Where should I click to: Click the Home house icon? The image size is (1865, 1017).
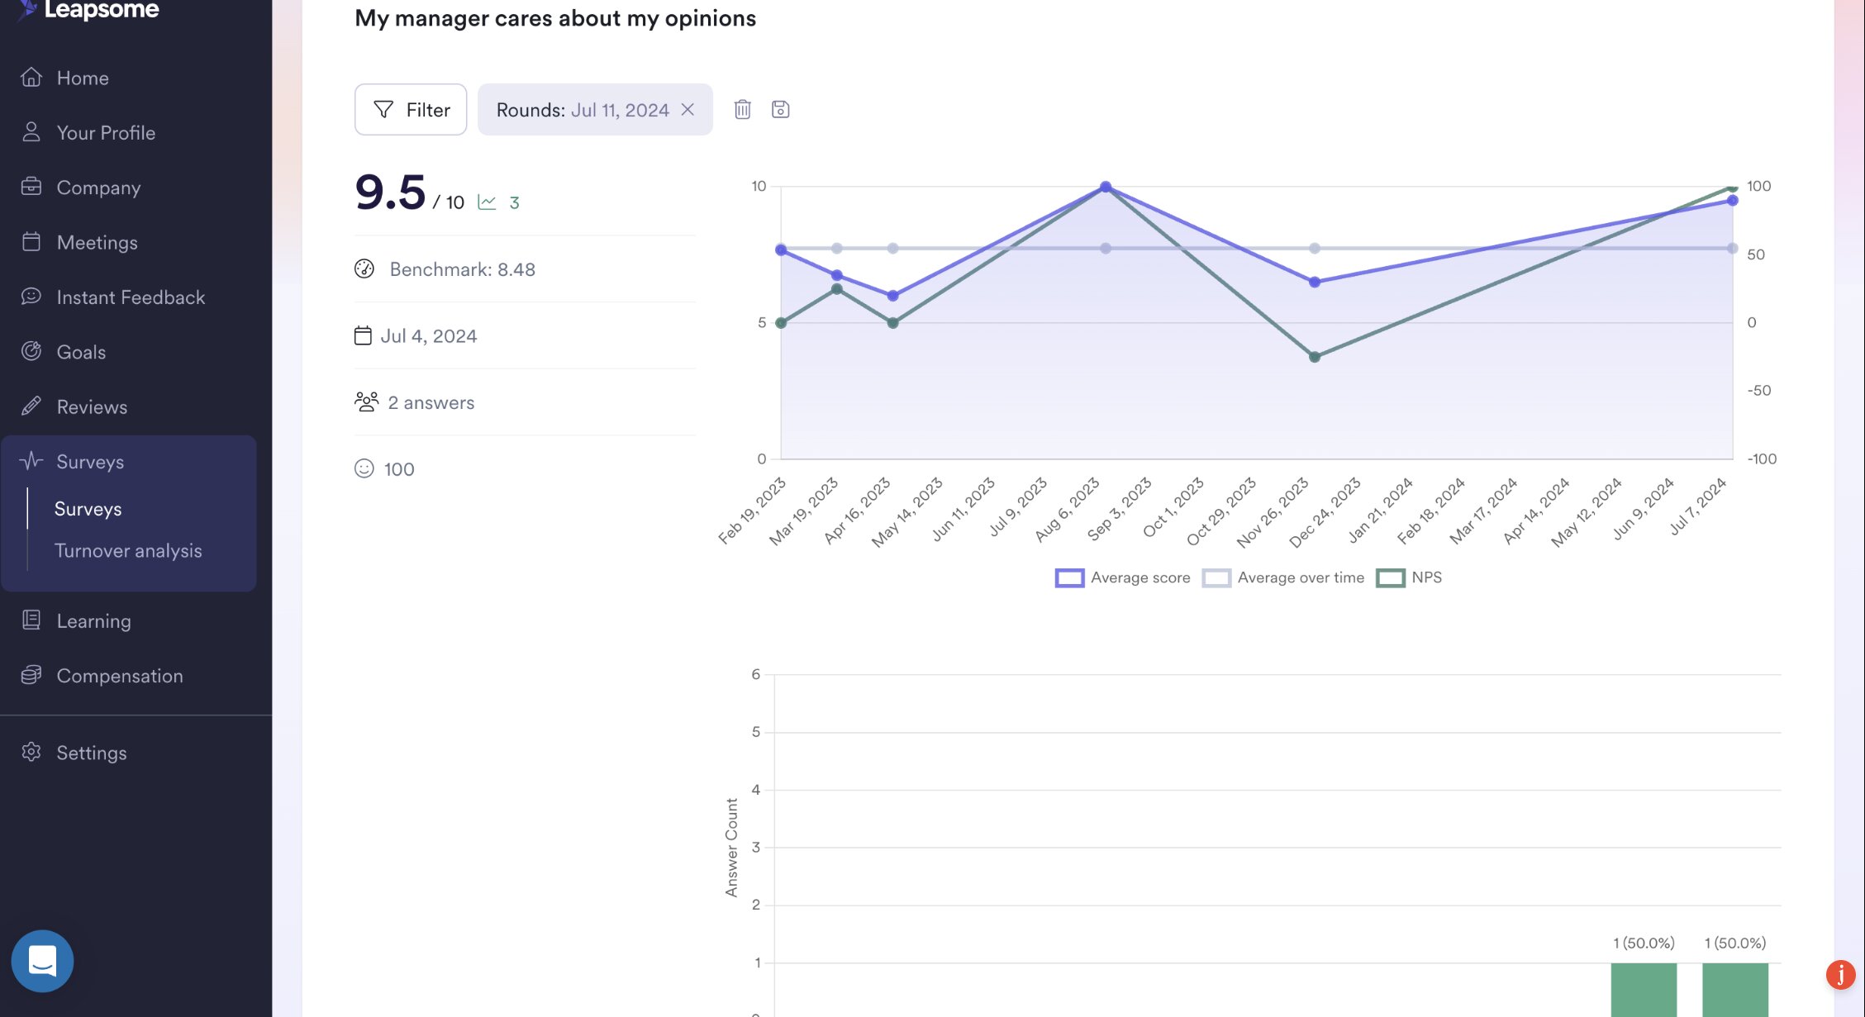coord(31,77)
